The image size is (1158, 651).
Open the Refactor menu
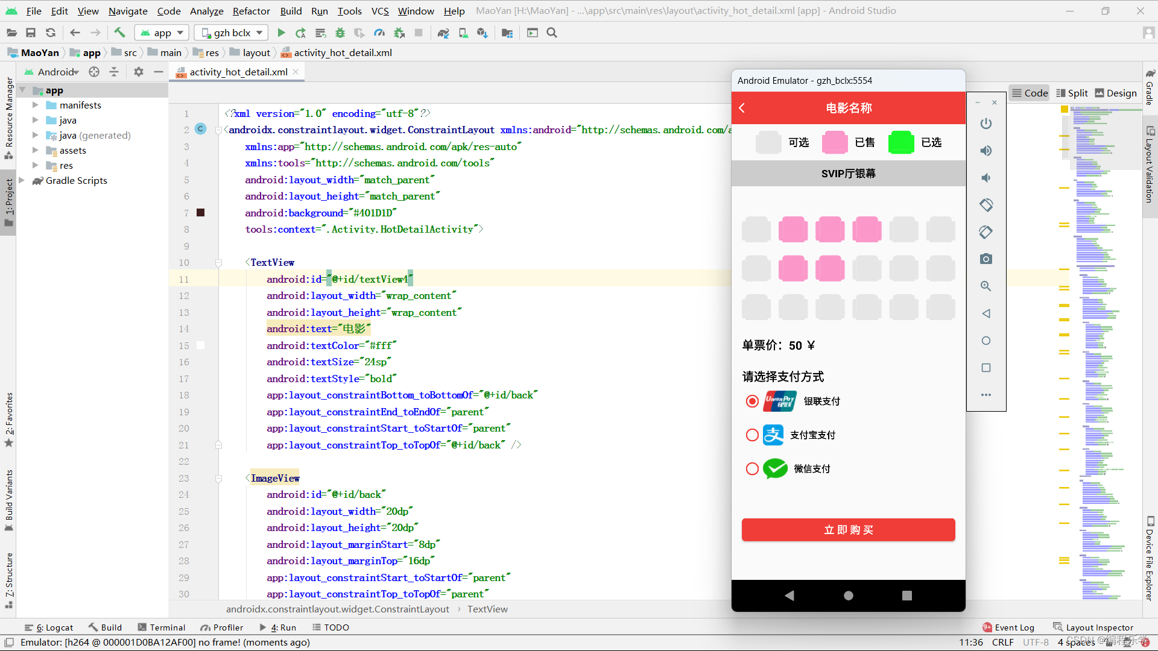(251, 11)
